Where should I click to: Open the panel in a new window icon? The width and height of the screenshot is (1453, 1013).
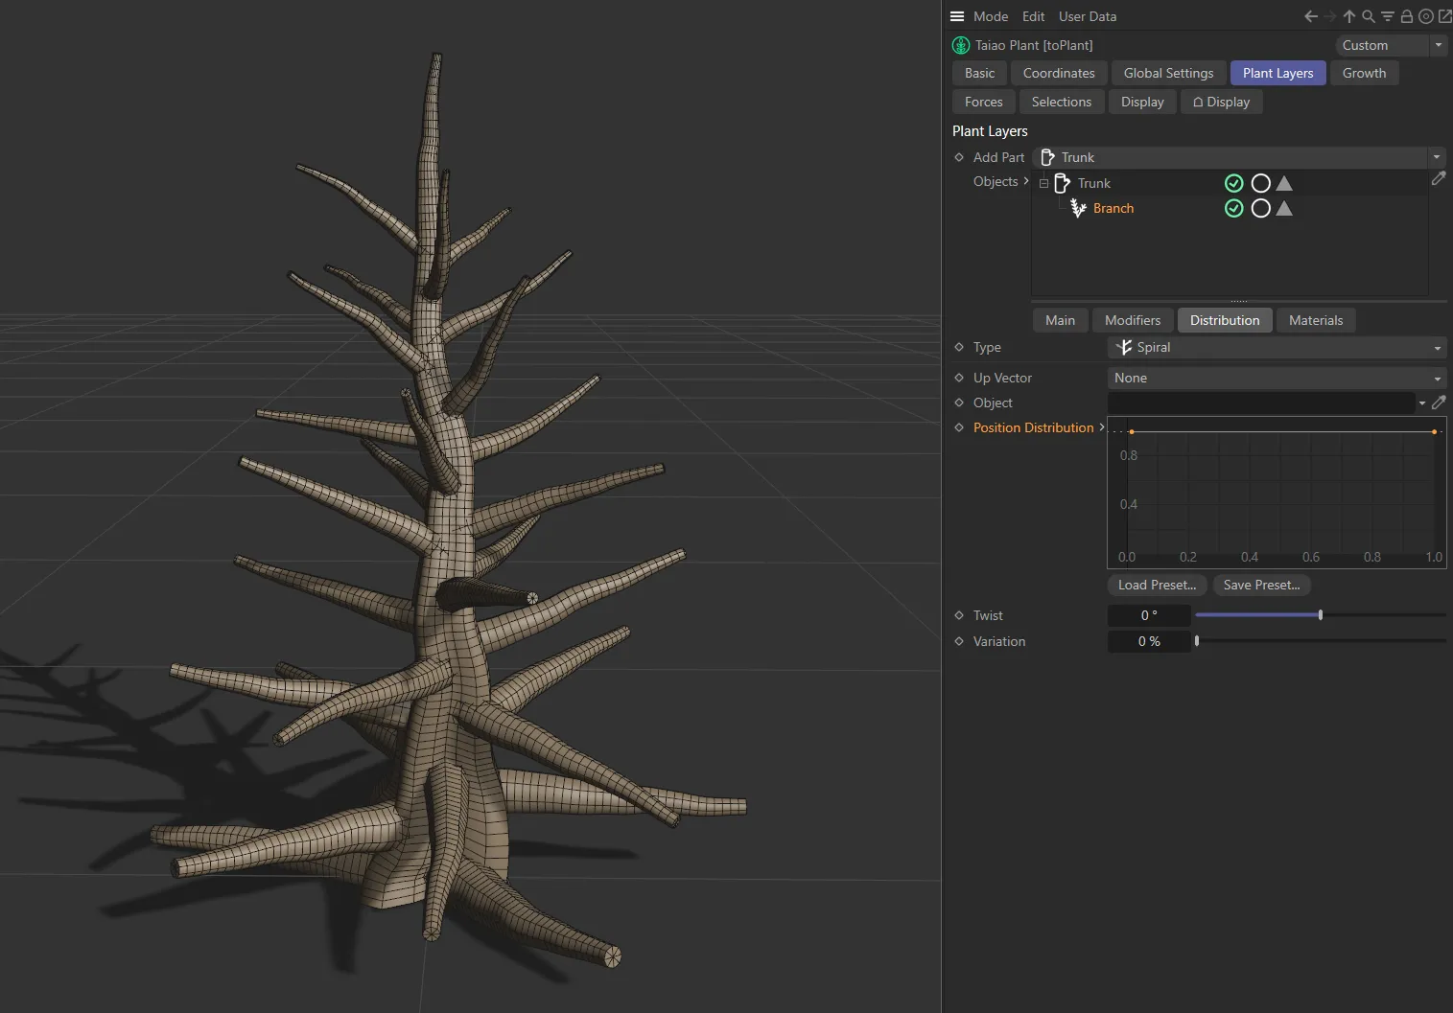tap(1443, 16)
